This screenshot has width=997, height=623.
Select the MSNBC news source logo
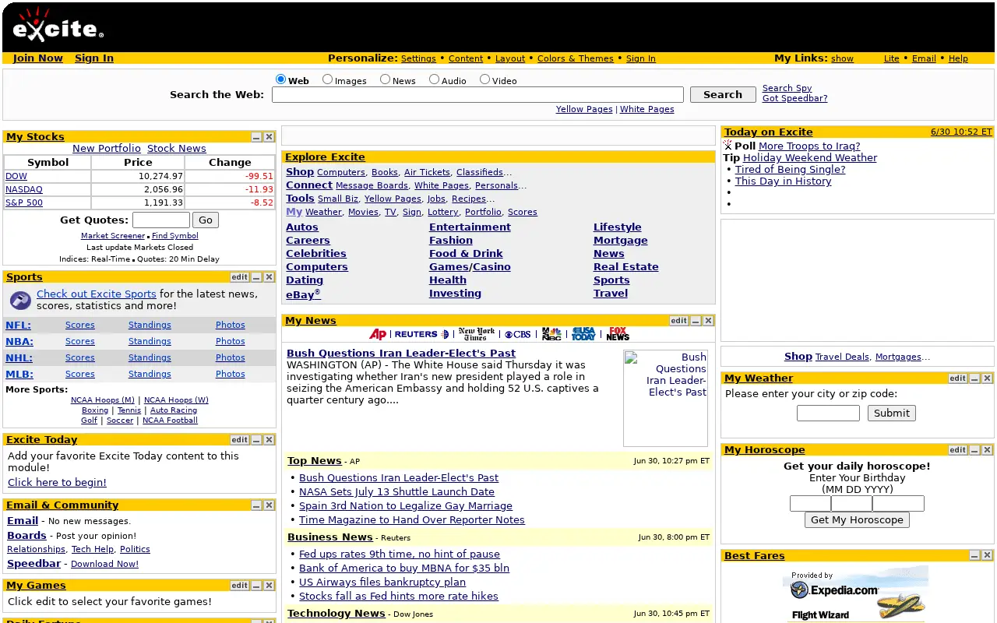[551, 334]
